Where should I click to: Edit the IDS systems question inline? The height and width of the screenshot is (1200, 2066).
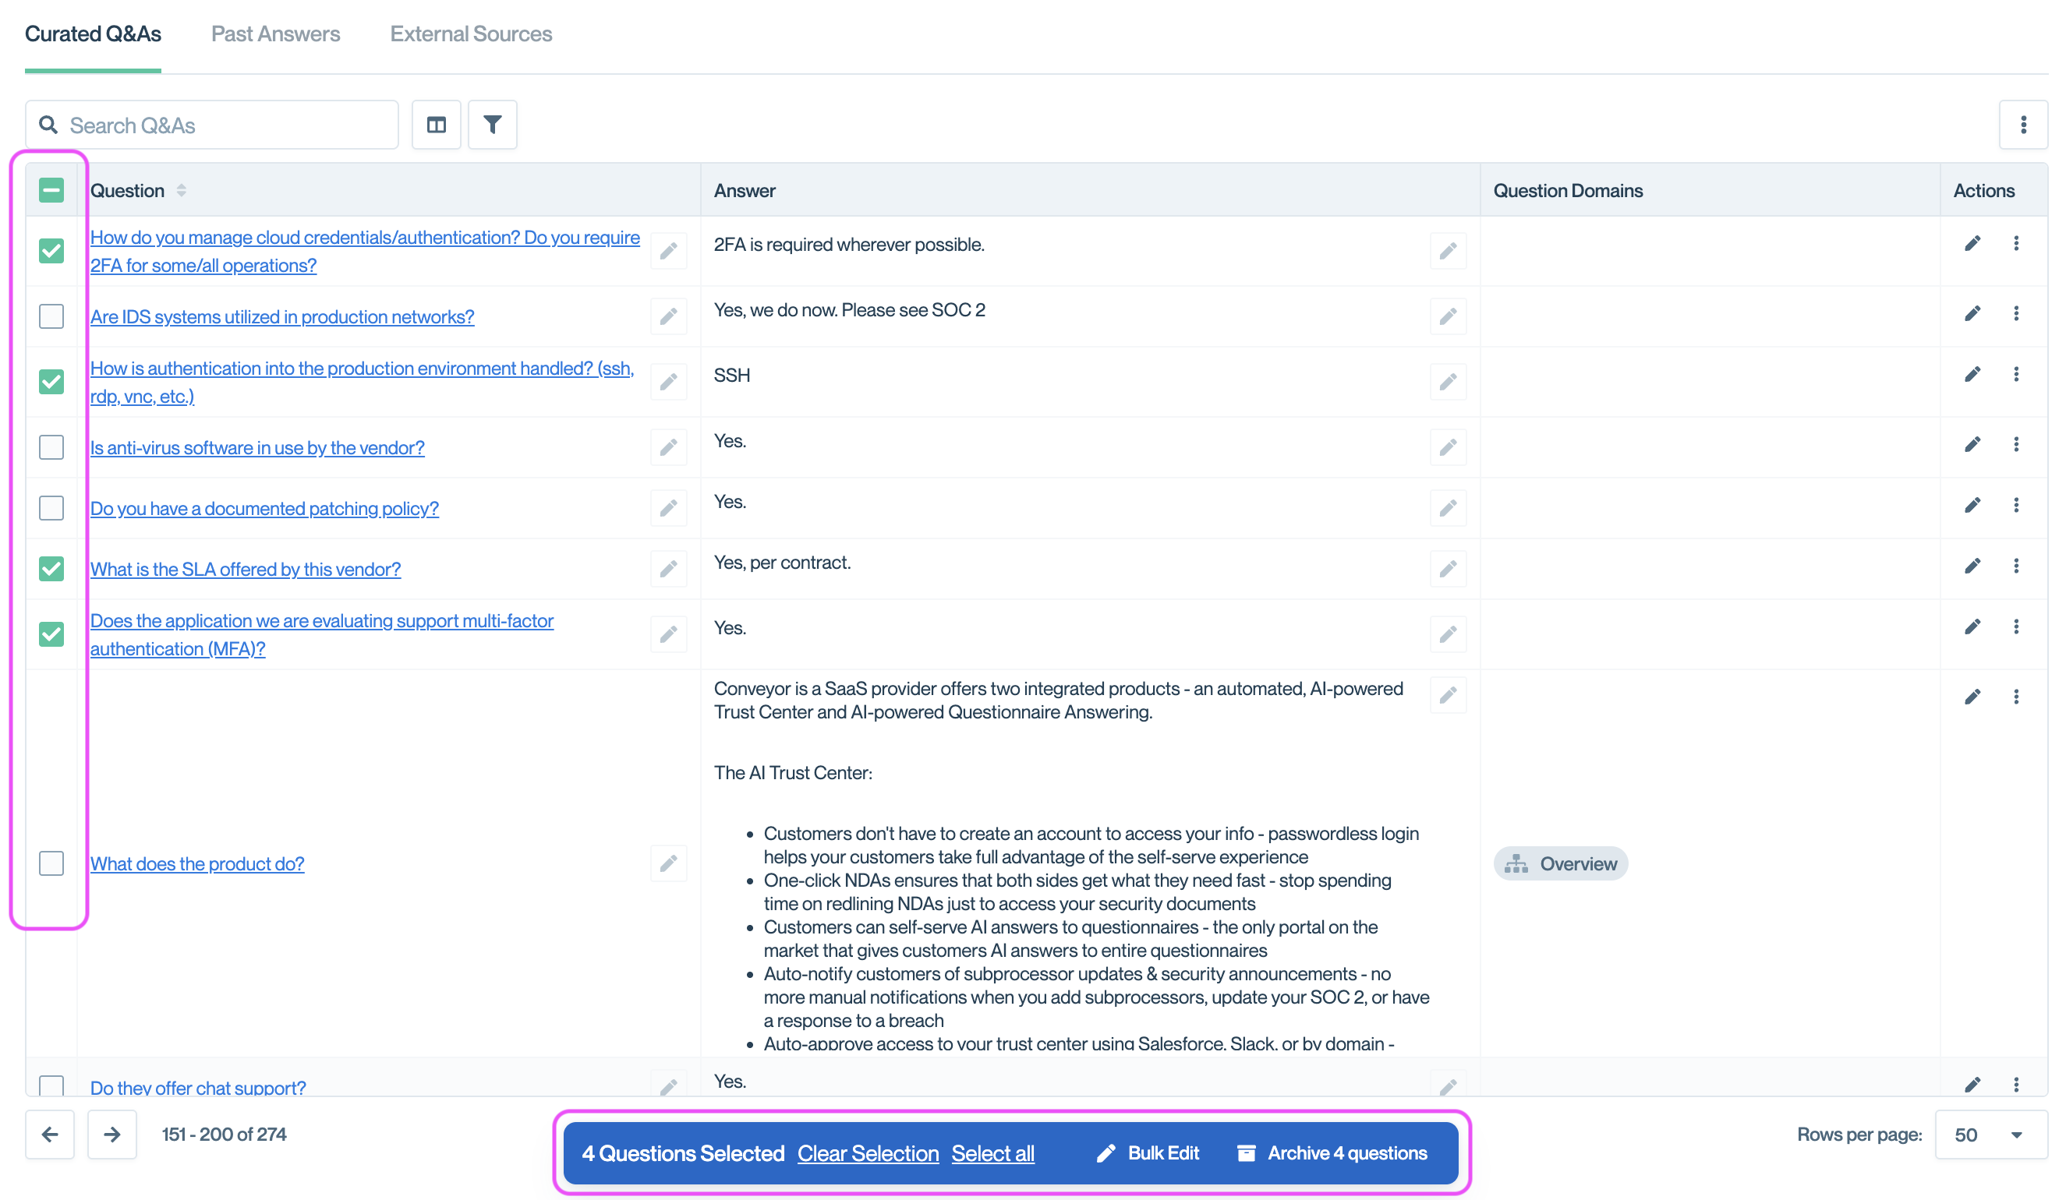[x=668, y=316]
